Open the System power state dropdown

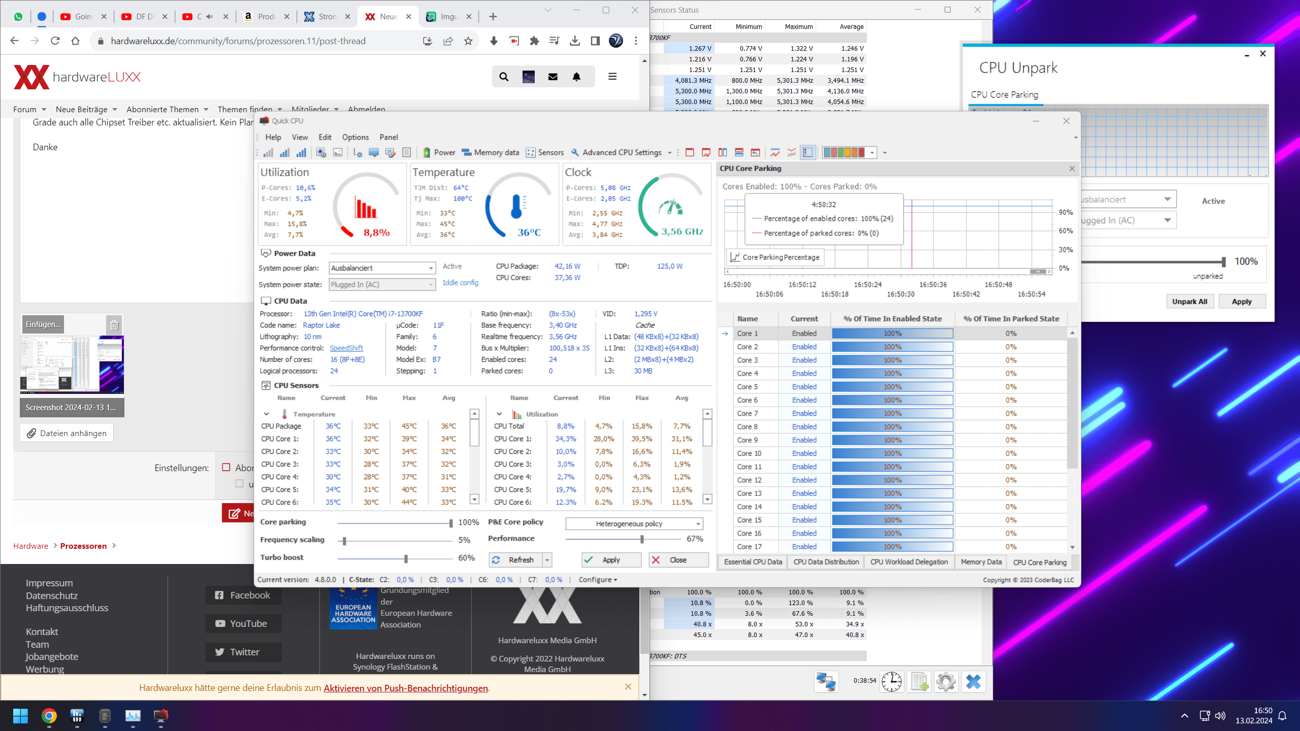pyautogui.click(x=382, y=285)
